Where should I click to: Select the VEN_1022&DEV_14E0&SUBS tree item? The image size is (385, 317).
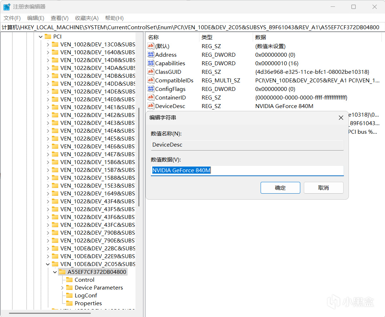pos(98,99)
